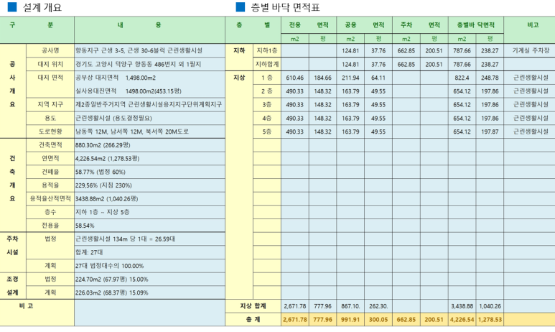This screenshot has height=332, width=555.
Task: Select the '총 계' total row label
Action: [x=253, y=319]
